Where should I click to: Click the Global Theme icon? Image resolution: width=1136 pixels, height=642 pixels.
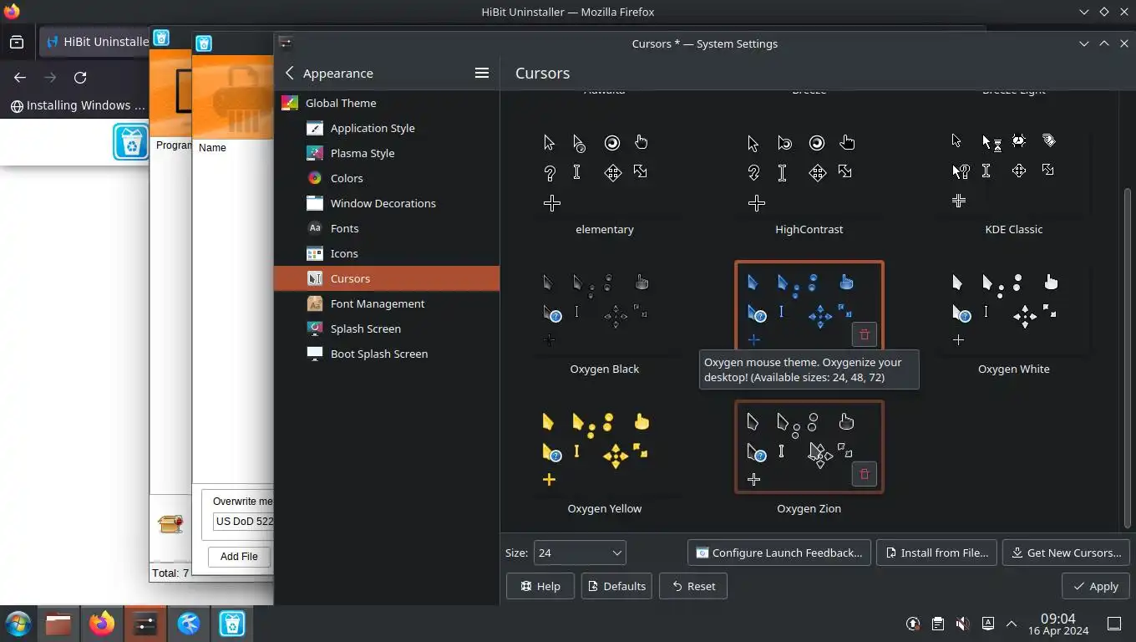tap(290, 103)
